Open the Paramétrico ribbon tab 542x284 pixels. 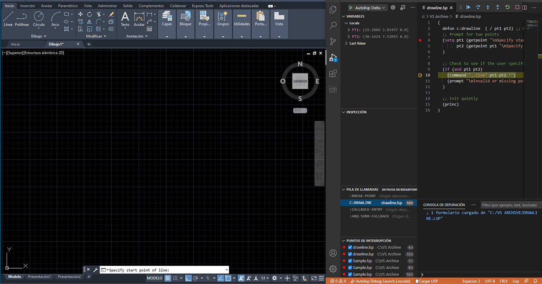[x=68, y=6]
